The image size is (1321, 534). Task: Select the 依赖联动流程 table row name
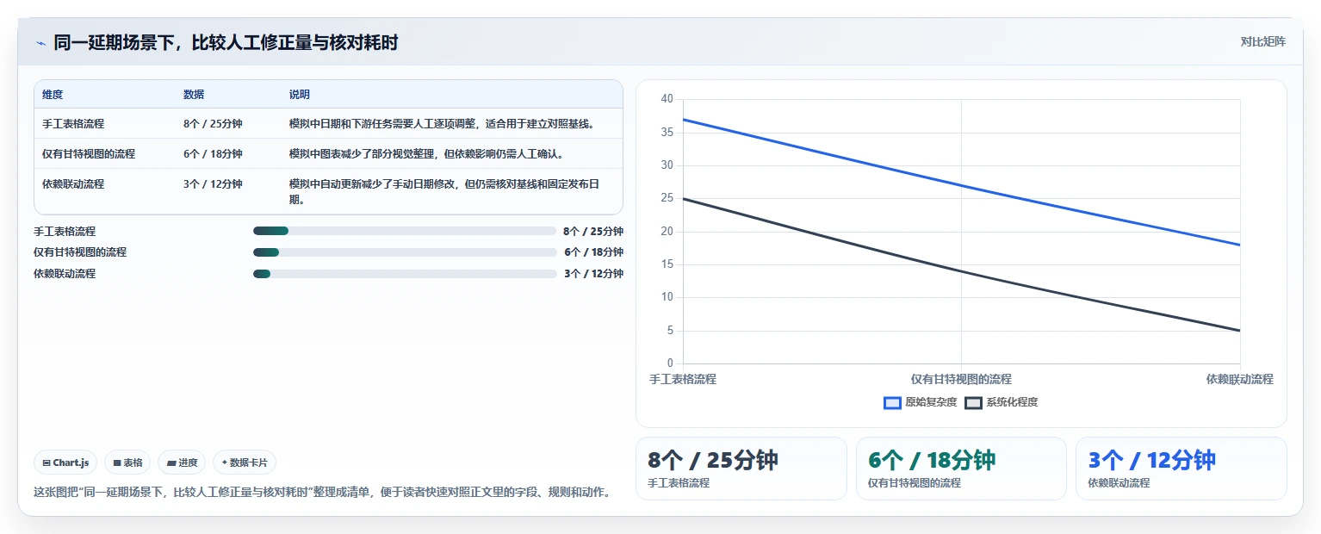[x=73, y=184]
